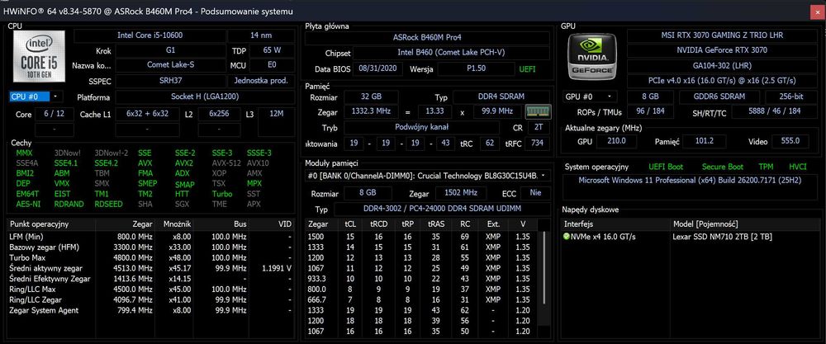Click the 'Podwójny kanał' mode field
Image resolution: width=826 pixels, height=344 pixels.
tap(421, 128)
